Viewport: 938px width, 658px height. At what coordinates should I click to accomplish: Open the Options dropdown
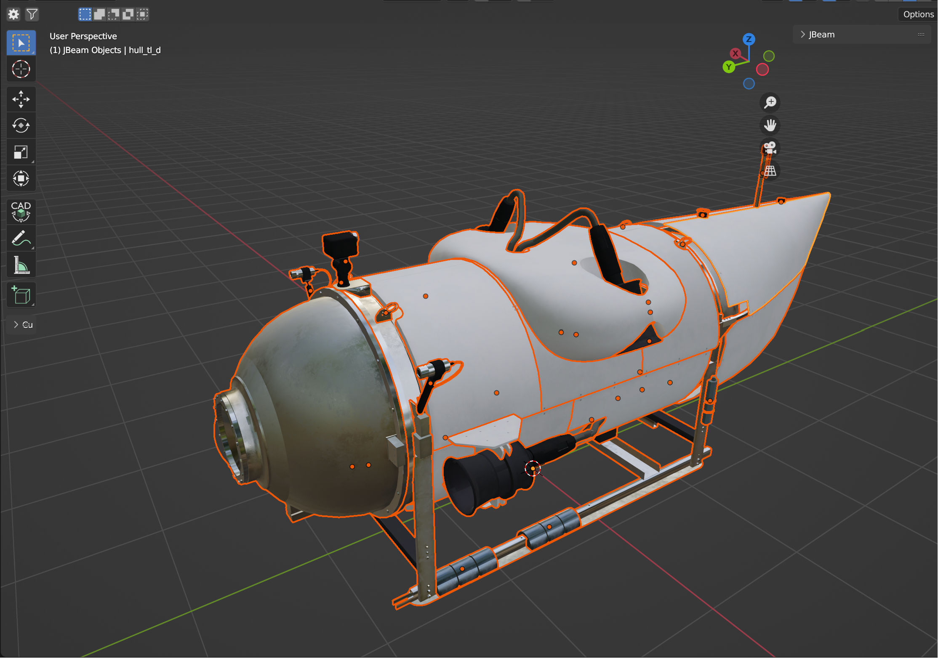pos(918,14)
